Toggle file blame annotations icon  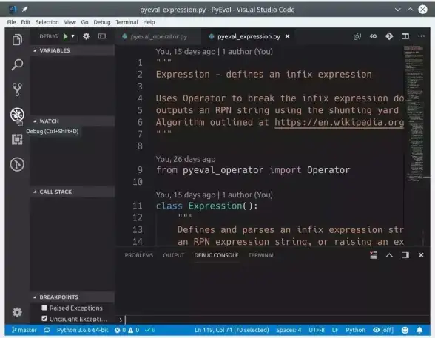[x=374, y=36]
